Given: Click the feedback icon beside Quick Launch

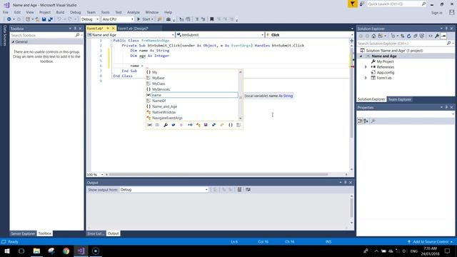Looking at the screenshot, I should (x=362, y=4).
